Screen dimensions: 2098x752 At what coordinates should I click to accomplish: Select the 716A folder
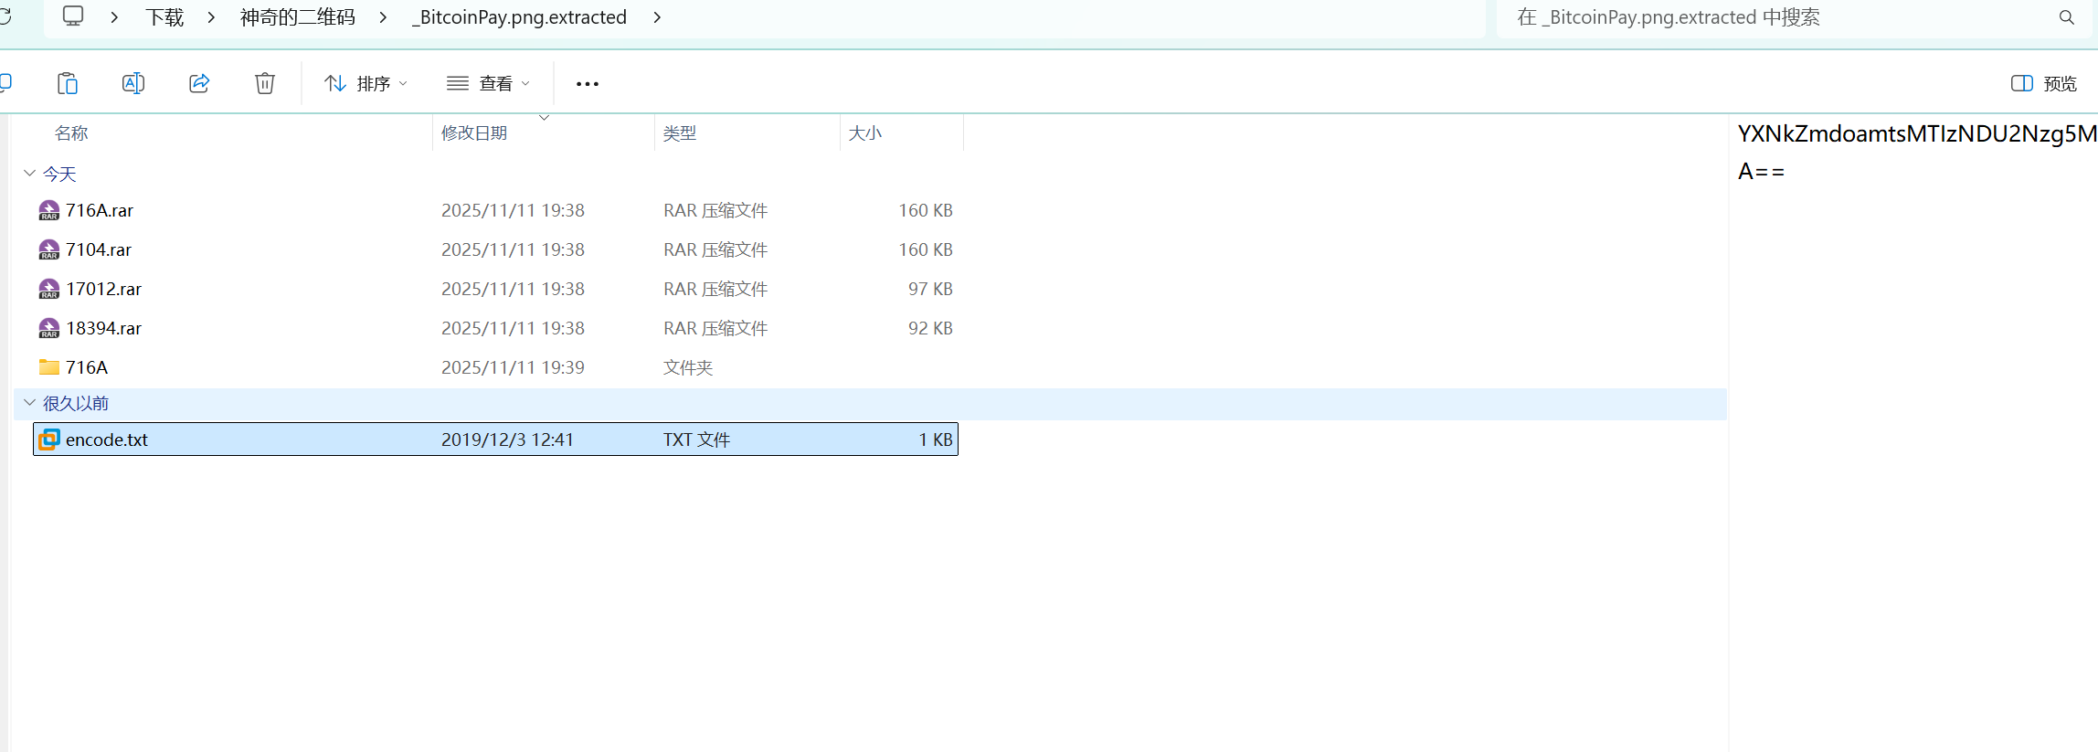point(87,367)
